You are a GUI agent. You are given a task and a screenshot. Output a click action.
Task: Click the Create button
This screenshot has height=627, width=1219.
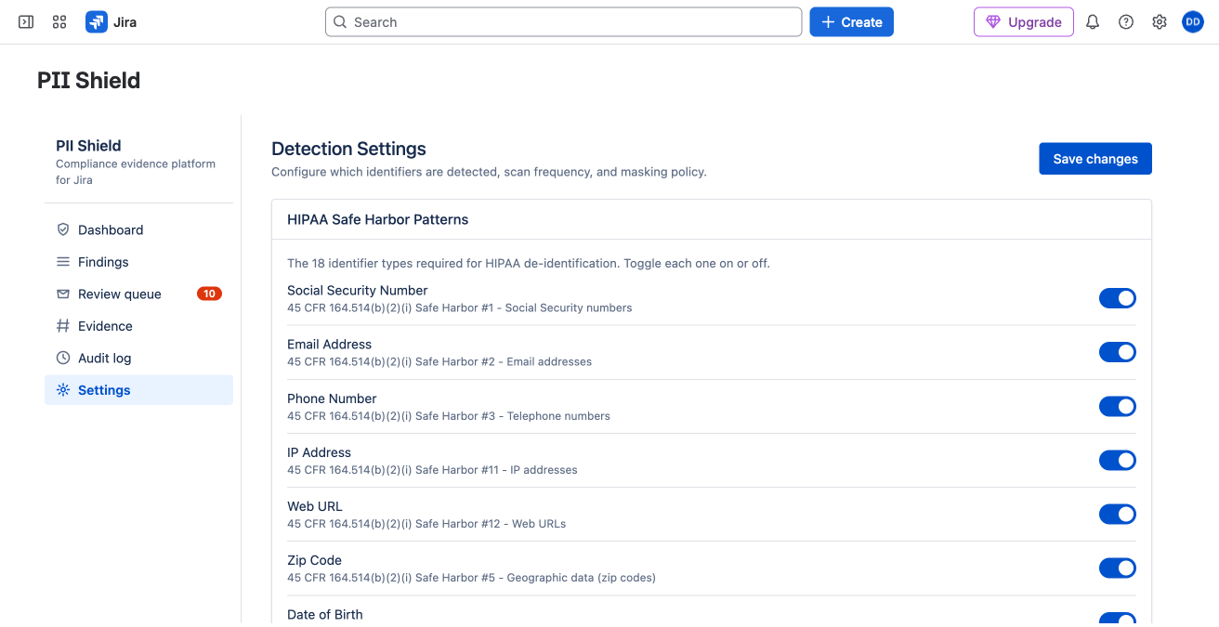point(851,22)
